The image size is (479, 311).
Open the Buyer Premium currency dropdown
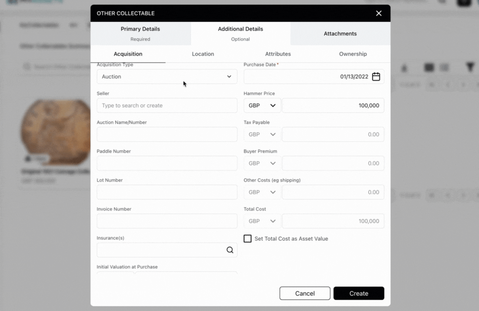(262, 163)
